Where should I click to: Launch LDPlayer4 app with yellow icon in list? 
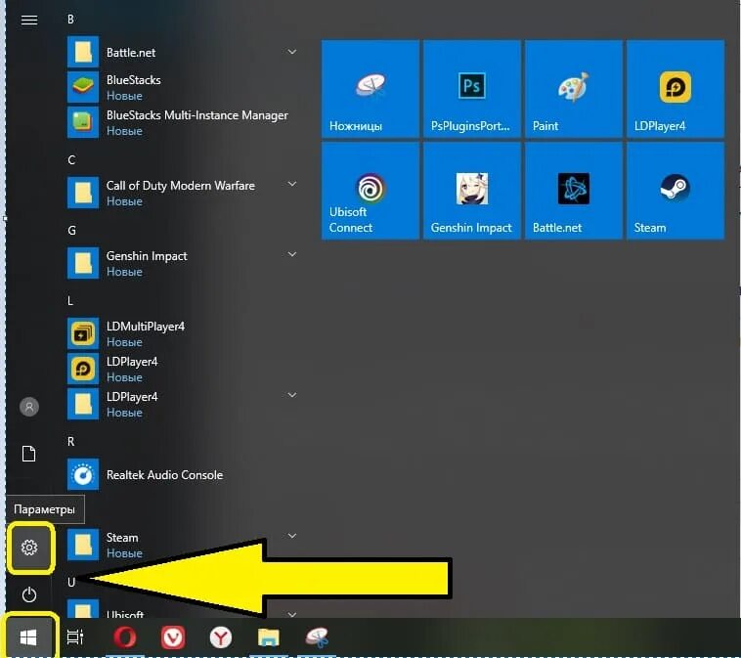[x=182, y=369]
